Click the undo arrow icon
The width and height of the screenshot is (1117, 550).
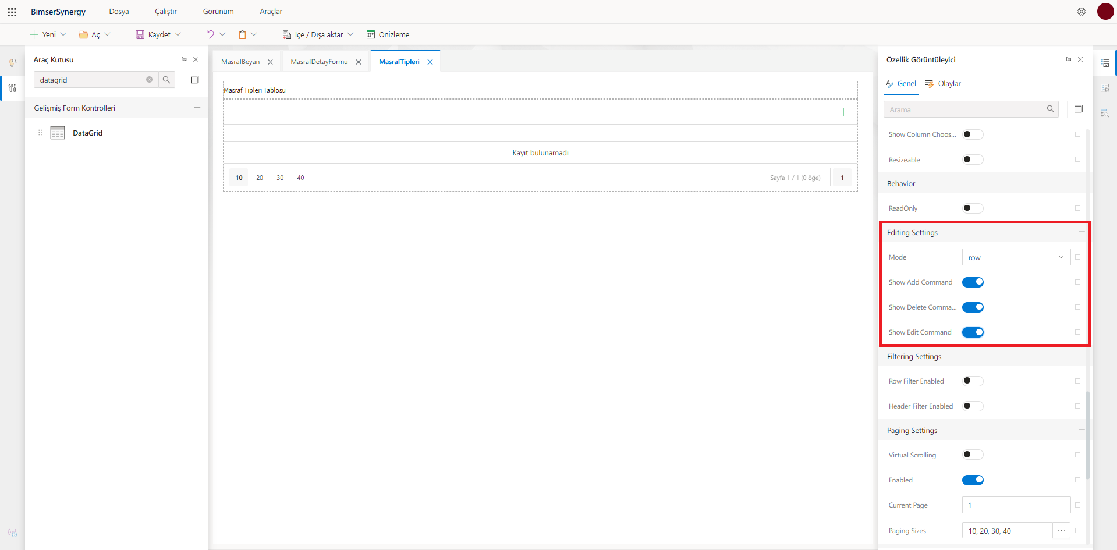pos(210,34)
